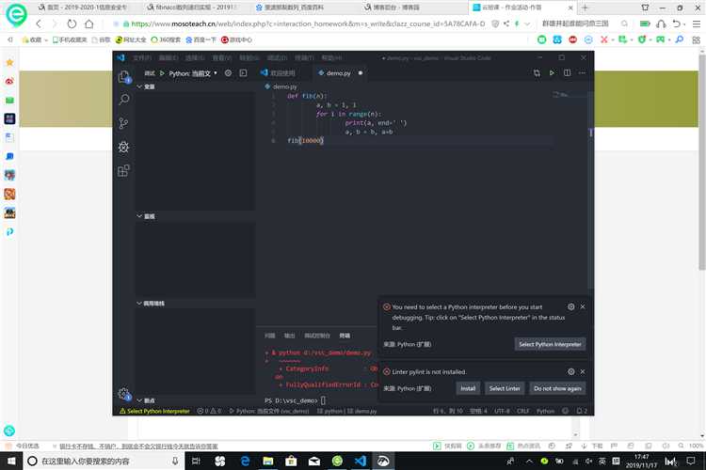The image size is (706, 470).
Task: Click browser back arrow
Action: coord(39,23)
